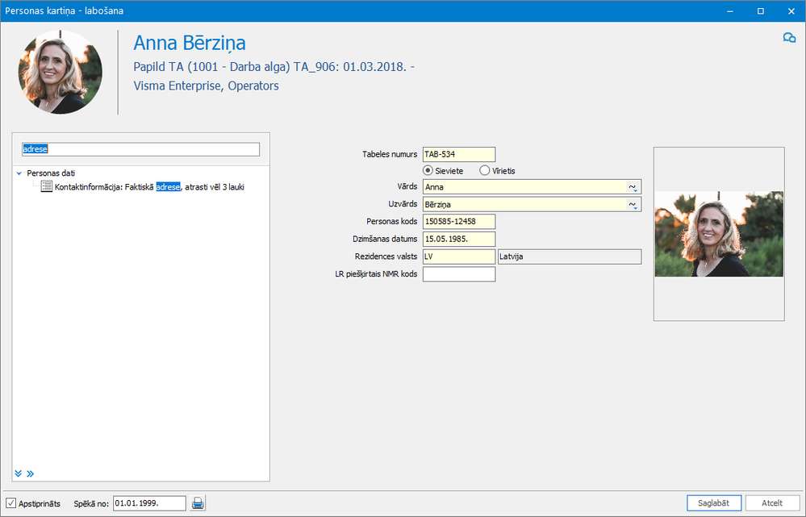Open the comments chat icon
This screenshot has height=517, width=806.
pyautogui.click(x=789, y=38)
